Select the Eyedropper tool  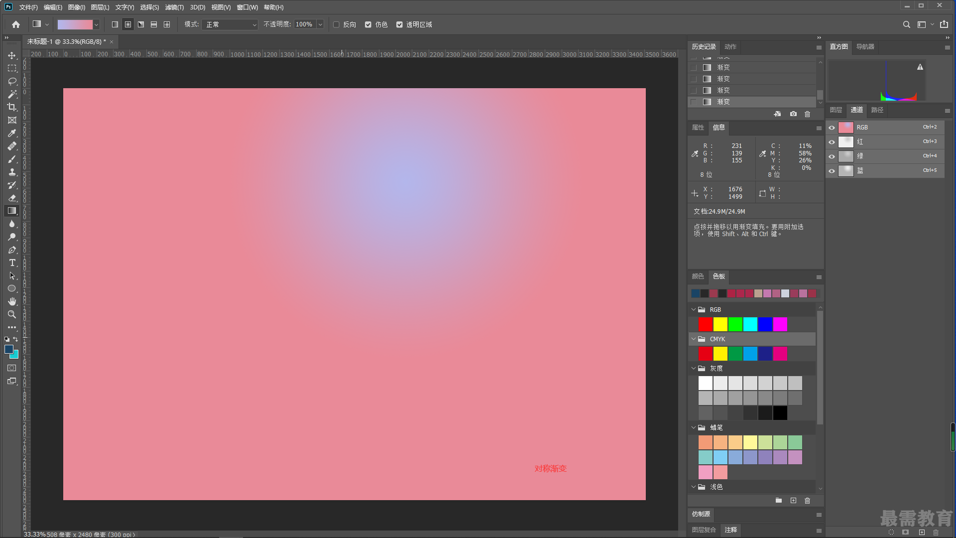tap(12, 133)
